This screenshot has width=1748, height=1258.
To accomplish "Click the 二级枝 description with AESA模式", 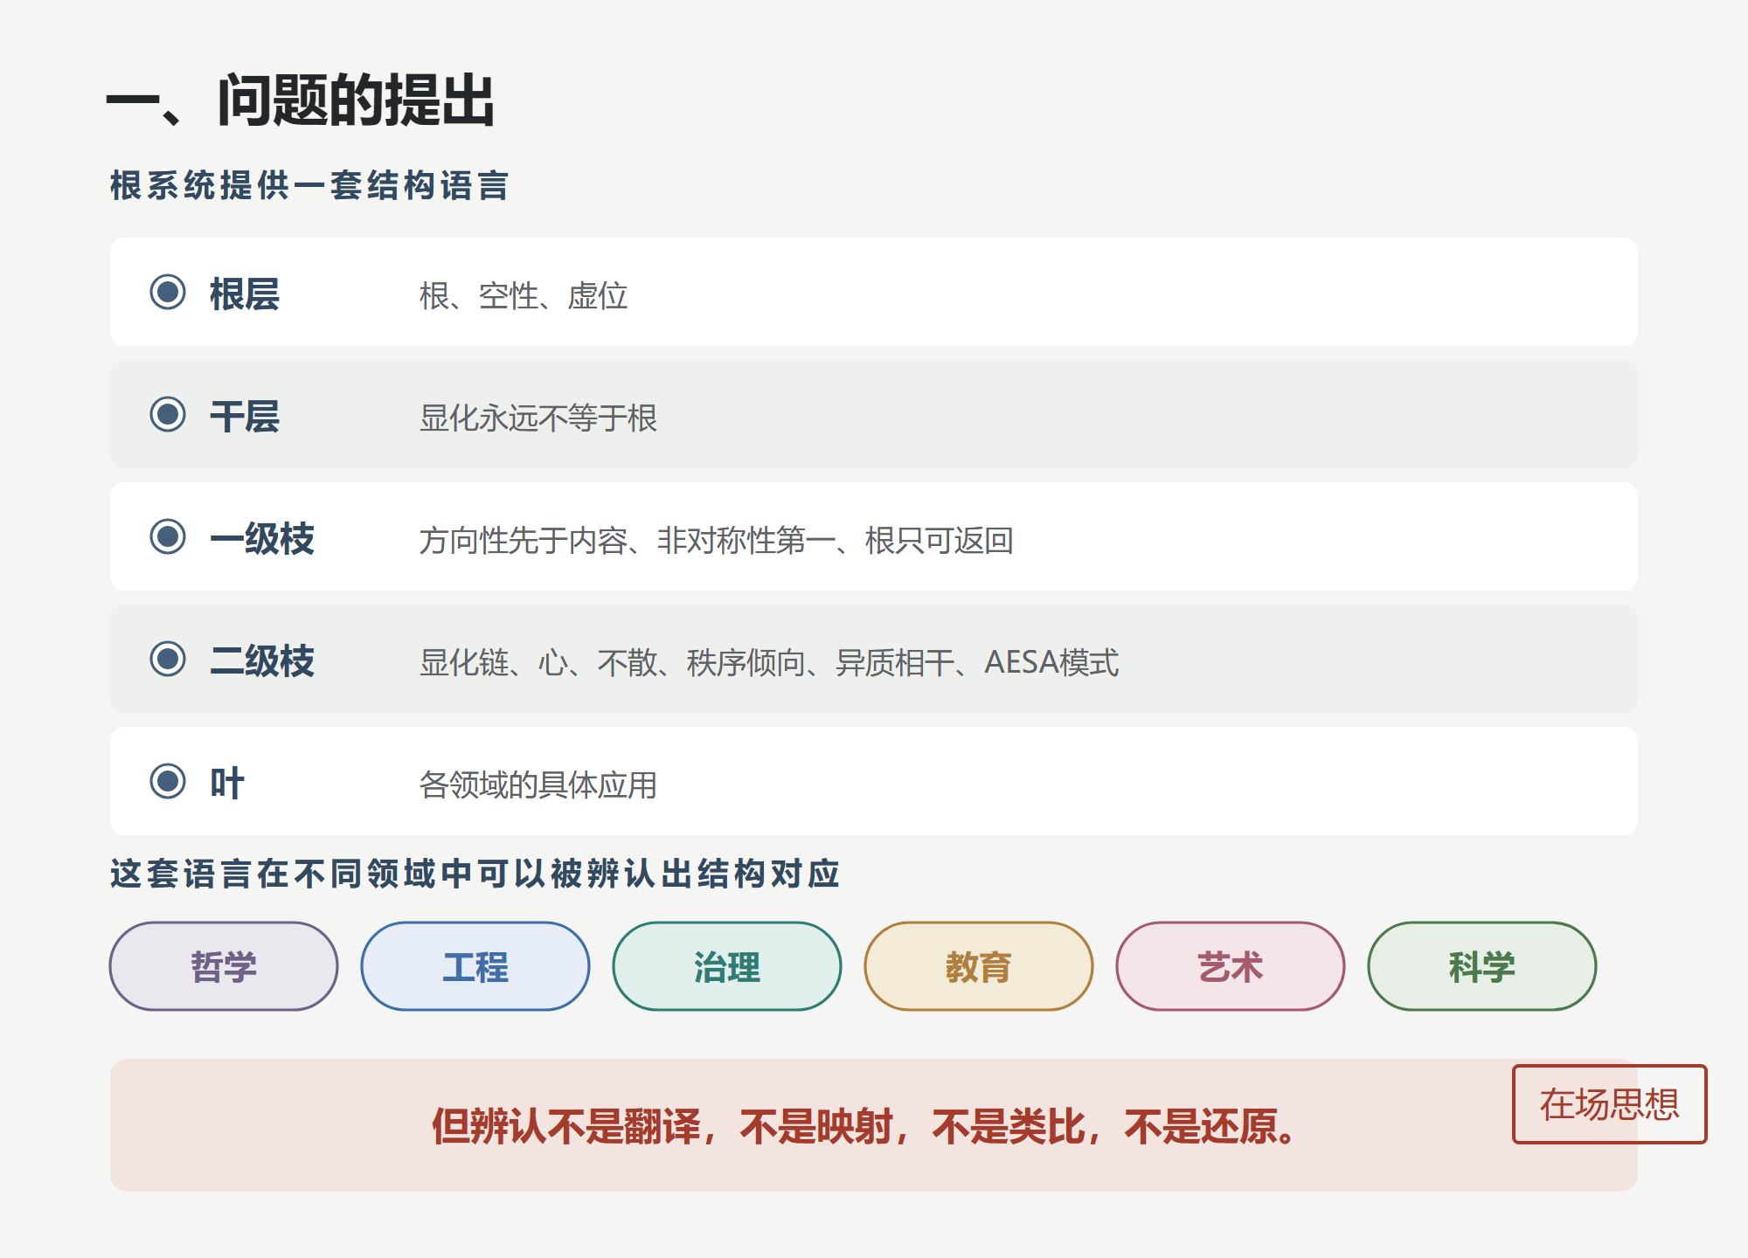I will click(769, 662).
